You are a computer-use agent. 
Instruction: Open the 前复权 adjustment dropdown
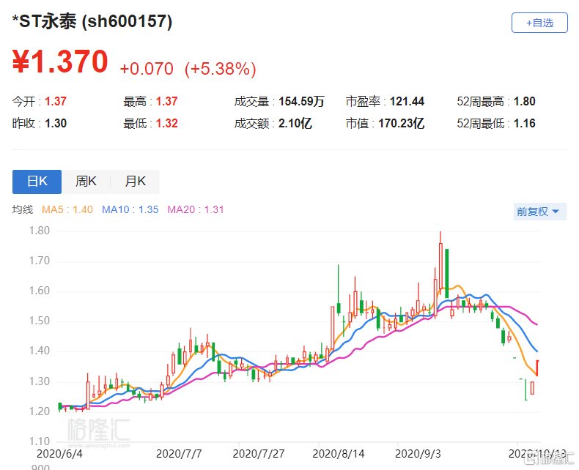click(x=539, y=212)
